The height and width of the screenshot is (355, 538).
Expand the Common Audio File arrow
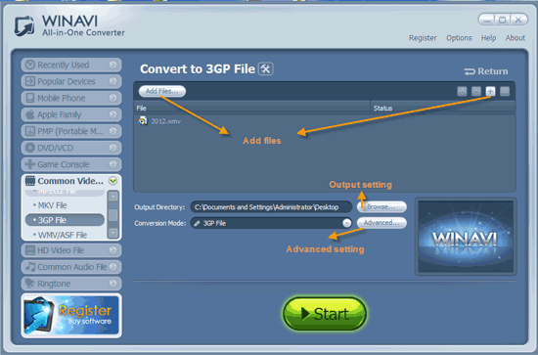pyautogui.click(x=112, y=267)
